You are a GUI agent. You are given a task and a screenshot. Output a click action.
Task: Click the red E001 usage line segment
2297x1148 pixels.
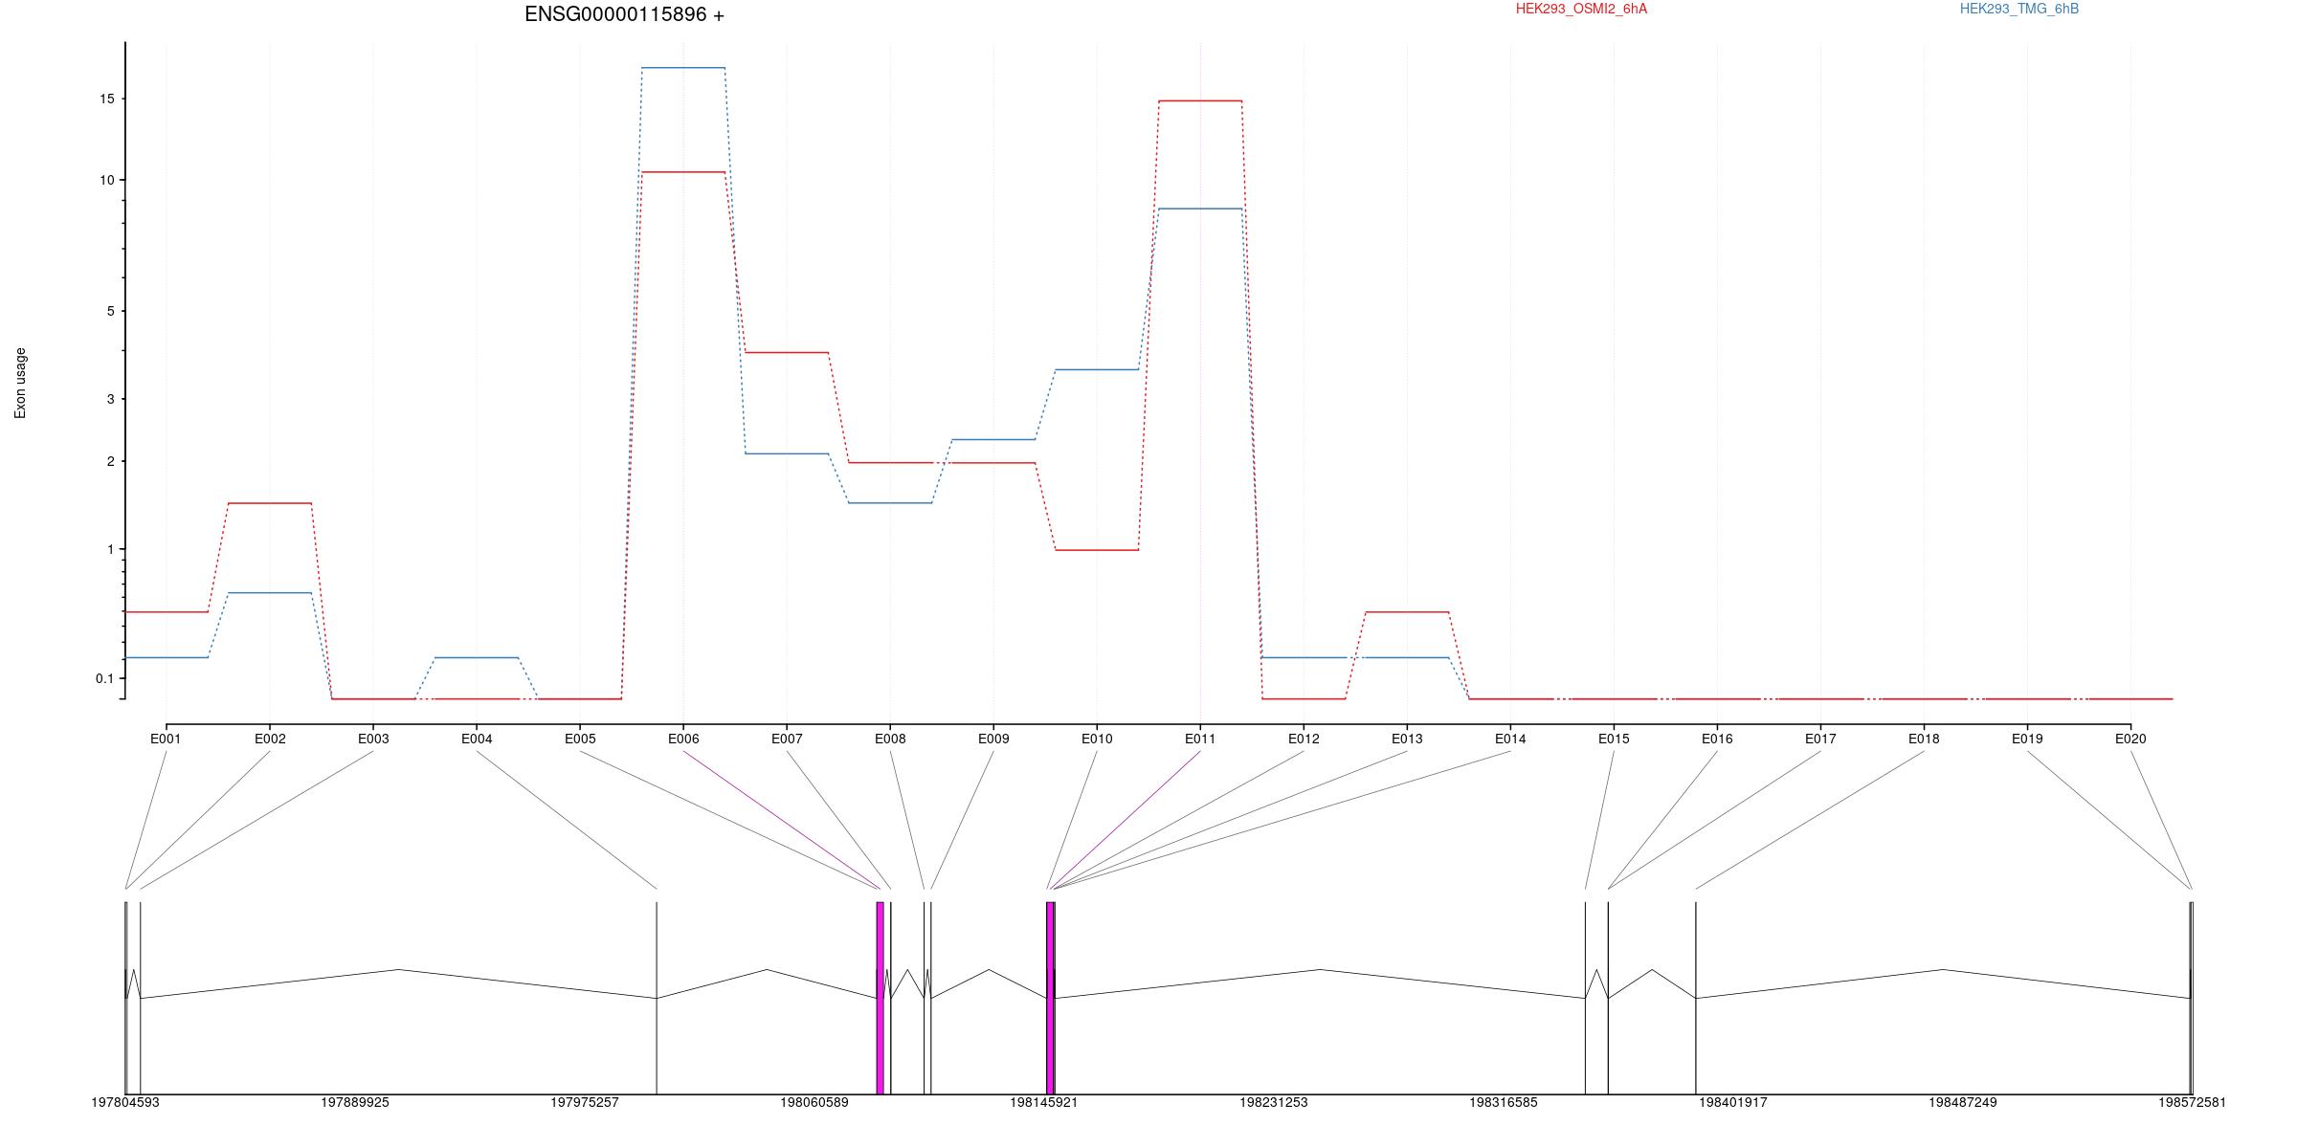tap(167, 611)
